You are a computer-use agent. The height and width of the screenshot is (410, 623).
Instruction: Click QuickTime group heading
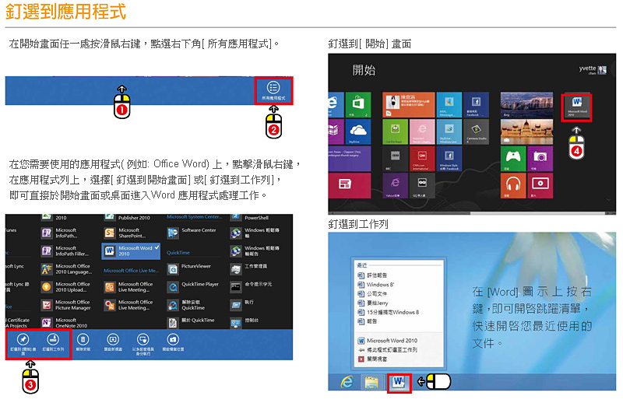coord(178,252)
